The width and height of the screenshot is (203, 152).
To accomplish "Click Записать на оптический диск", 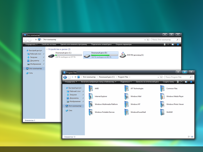I will [147, 82].
